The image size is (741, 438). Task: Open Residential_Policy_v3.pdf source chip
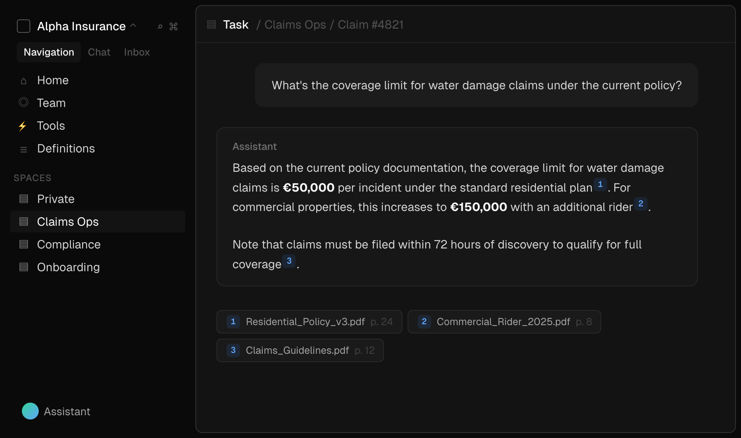coord(309,322)
